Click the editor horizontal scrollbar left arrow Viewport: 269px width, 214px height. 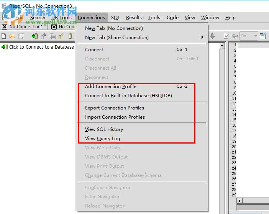tap(239, 201)
